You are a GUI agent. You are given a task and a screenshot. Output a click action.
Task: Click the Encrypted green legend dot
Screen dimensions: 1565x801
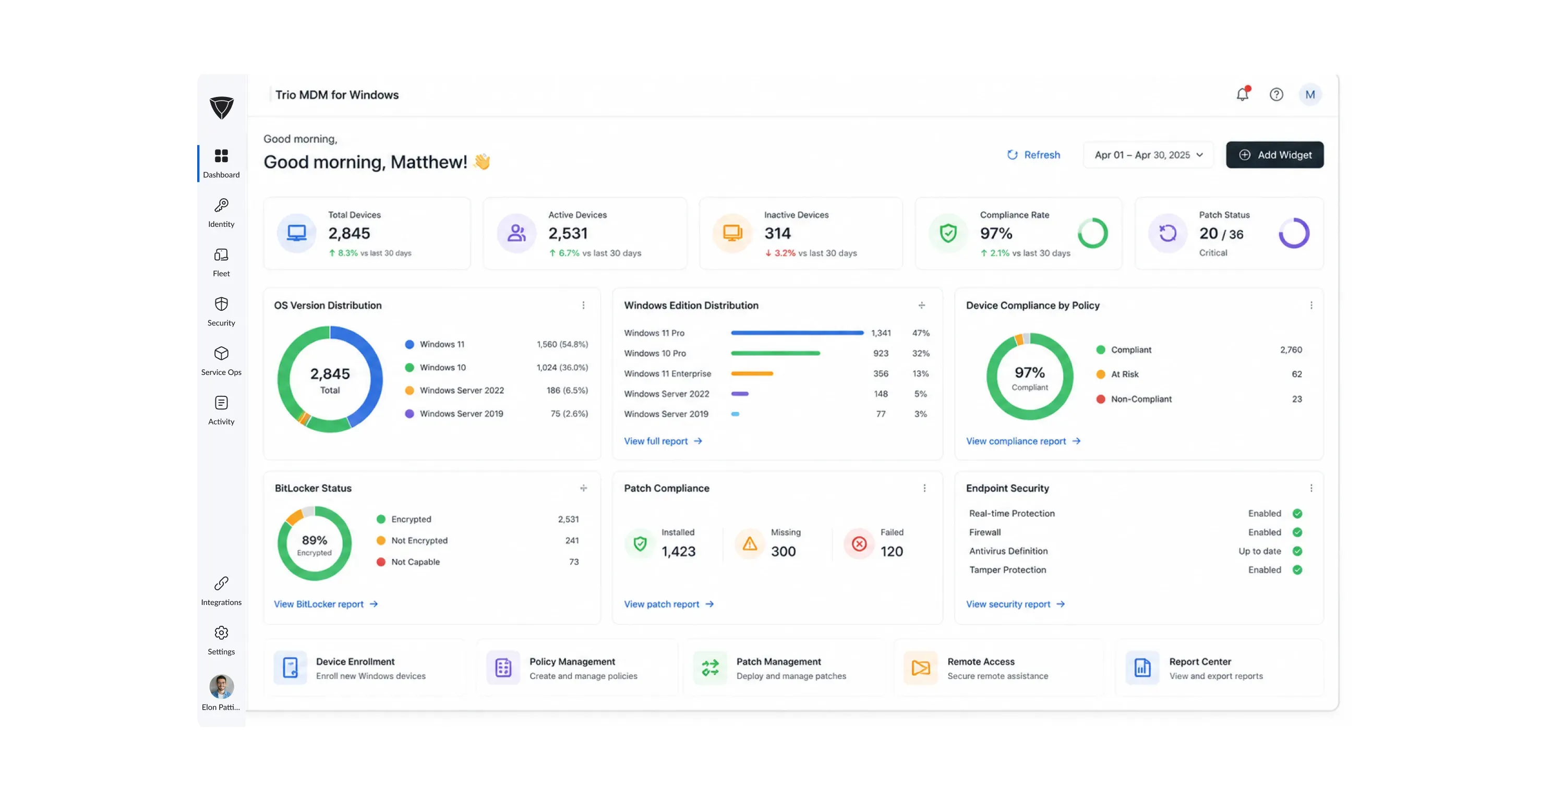[x=381, y=519]
